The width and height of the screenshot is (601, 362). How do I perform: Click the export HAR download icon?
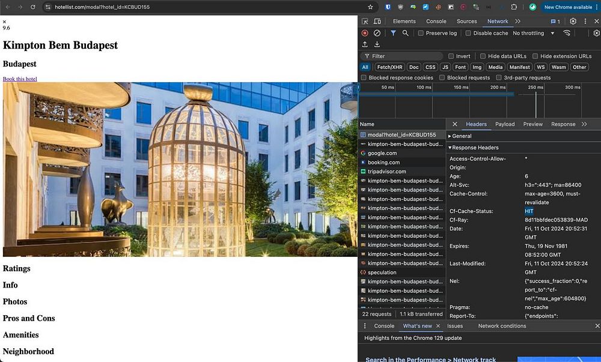click(377, 44)
